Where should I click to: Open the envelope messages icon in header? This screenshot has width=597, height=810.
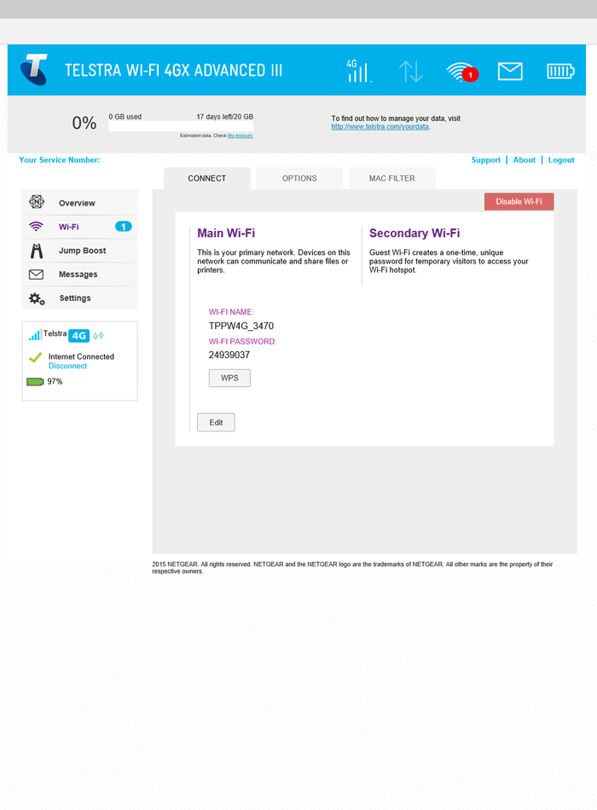pyautogui.click(x=510, y=72)
